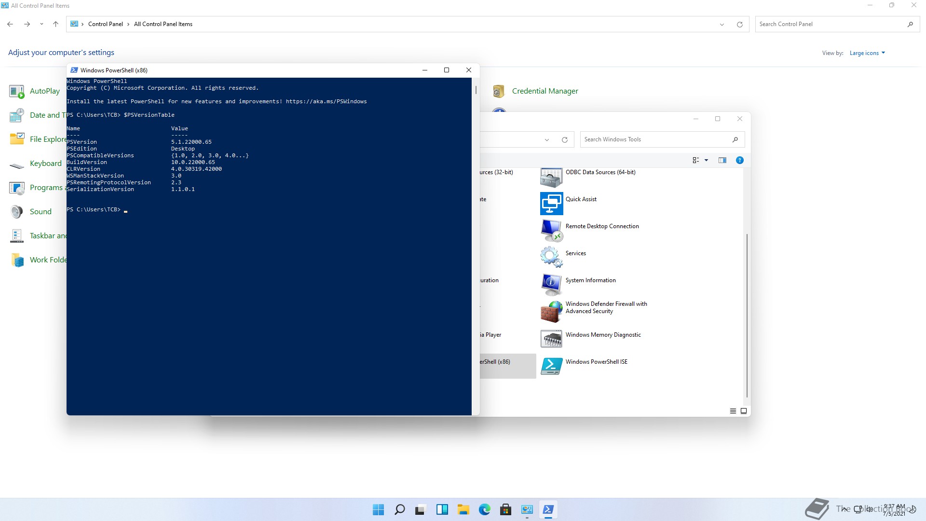The image size is (926, 521).
Task: Open the Widgets taskbar icon
Action: coord(442,509)
